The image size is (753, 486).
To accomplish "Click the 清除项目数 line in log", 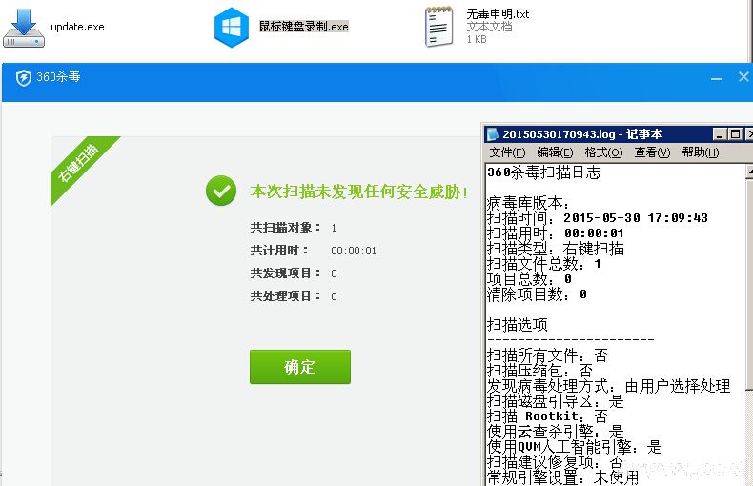I will tap(537, 294).
